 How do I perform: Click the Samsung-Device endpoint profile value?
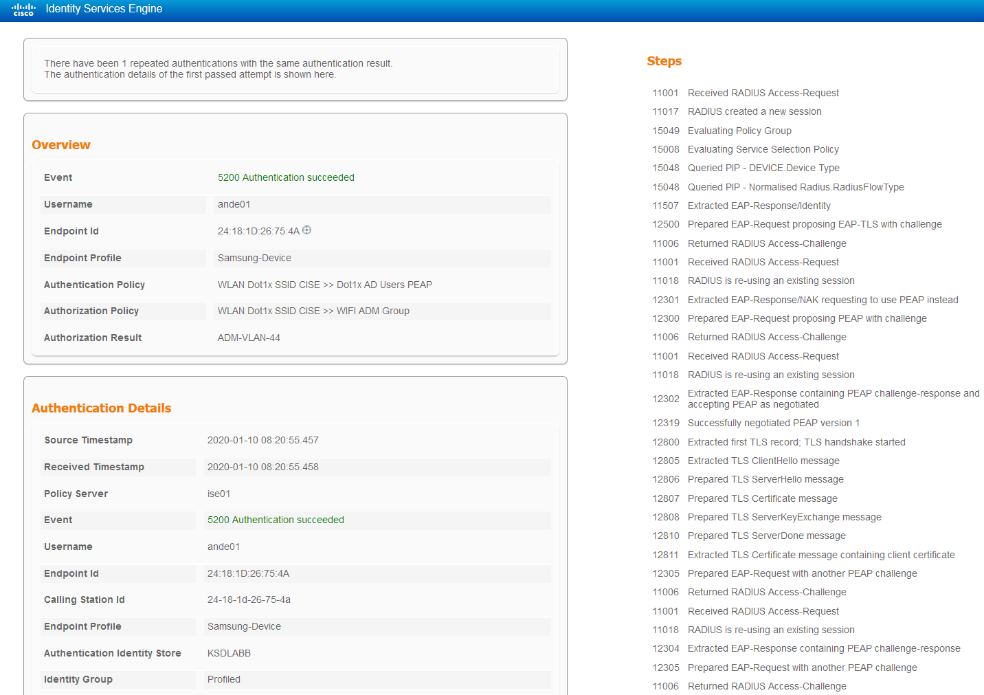point(254,258)
